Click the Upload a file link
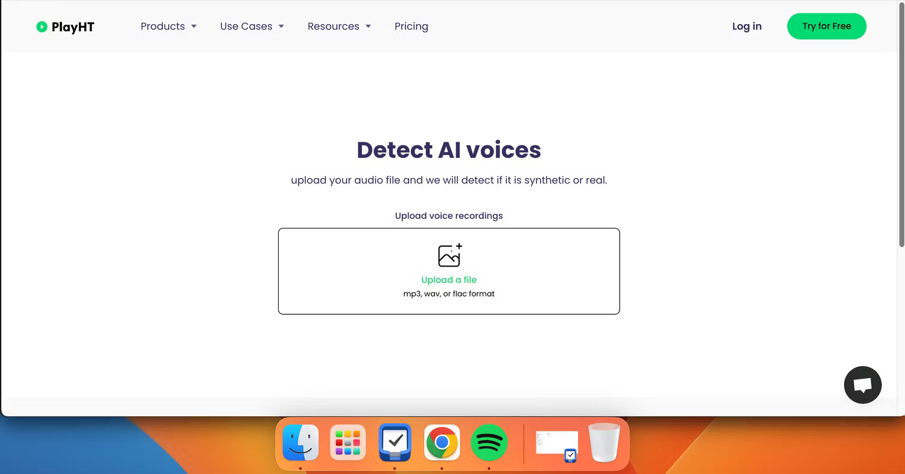The width and height of the screenshot is (905, 474). (x=449, y=280)
